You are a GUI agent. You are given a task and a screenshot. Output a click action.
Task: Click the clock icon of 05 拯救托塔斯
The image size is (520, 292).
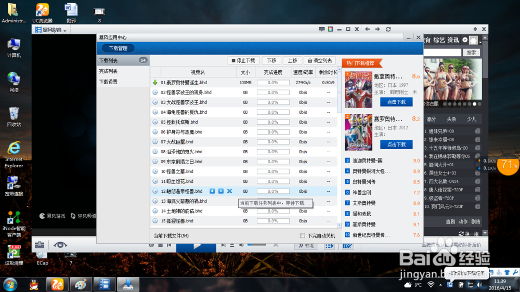[x=155, y=122]
